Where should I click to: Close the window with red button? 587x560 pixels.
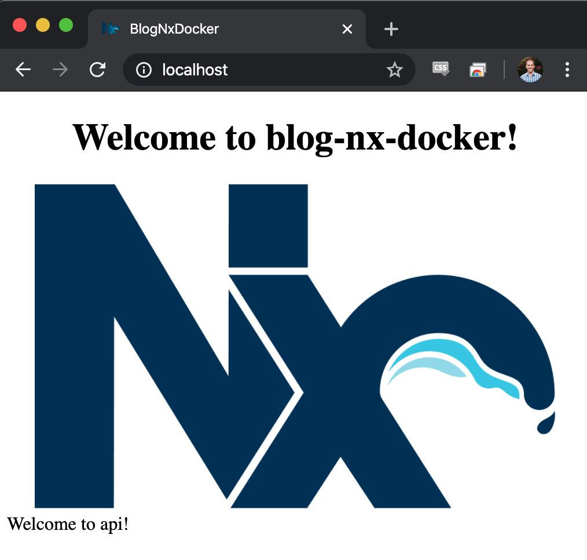point(20,25)
